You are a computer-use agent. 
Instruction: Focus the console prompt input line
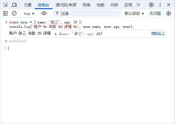click(x=87, y=48)
